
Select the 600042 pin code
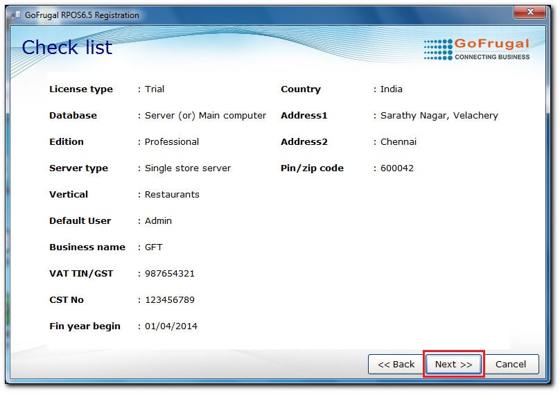click(x=397, y=168)
